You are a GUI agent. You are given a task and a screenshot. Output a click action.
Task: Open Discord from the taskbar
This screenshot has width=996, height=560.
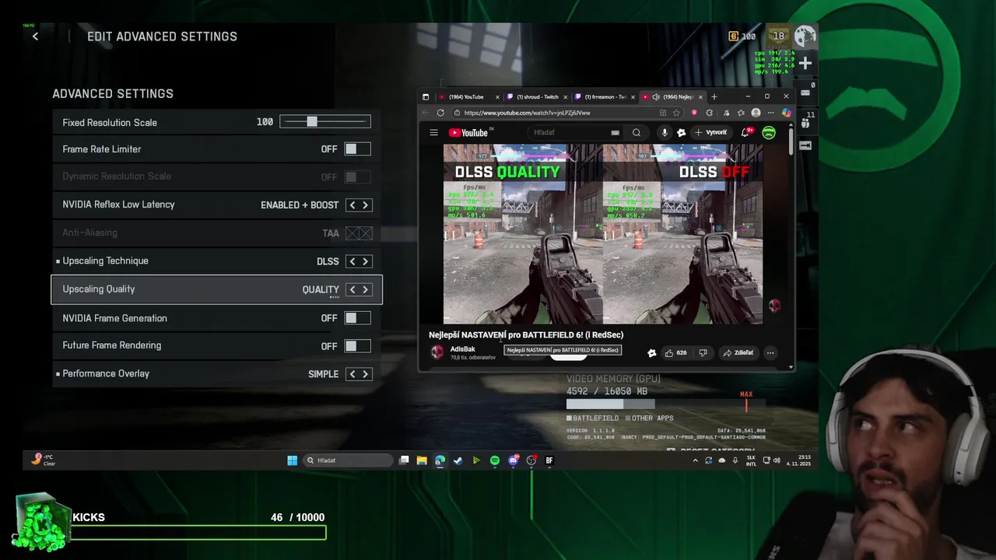pos(513,460)
